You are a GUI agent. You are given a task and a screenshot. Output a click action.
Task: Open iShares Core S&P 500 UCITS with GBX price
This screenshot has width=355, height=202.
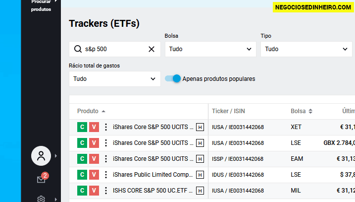tap(153, 143)
